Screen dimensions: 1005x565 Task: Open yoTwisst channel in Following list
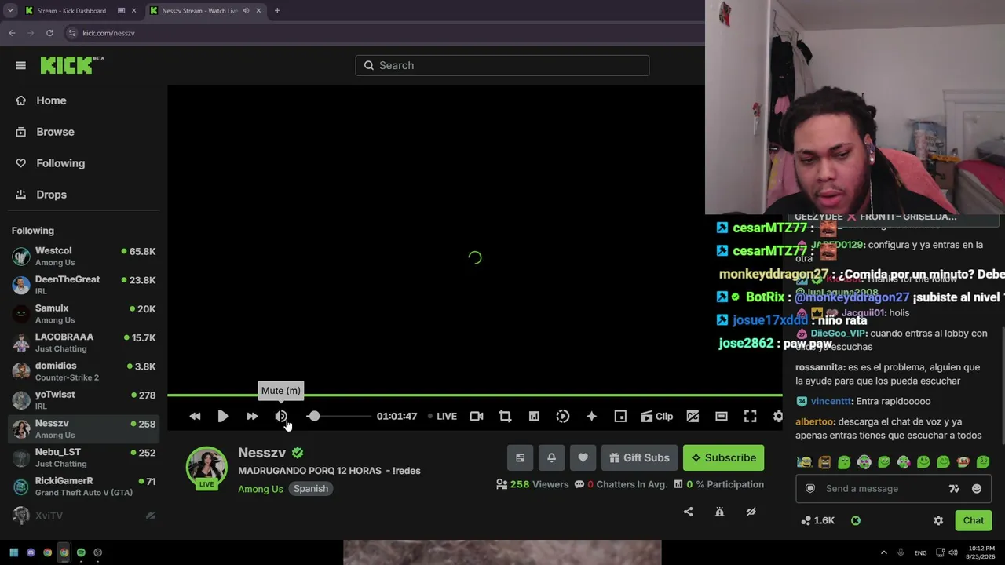(x=83, y=400)
